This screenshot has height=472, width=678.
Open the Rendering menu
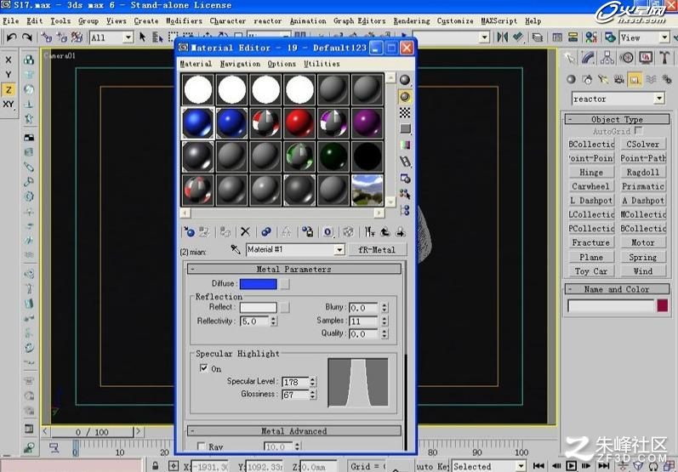412,20
